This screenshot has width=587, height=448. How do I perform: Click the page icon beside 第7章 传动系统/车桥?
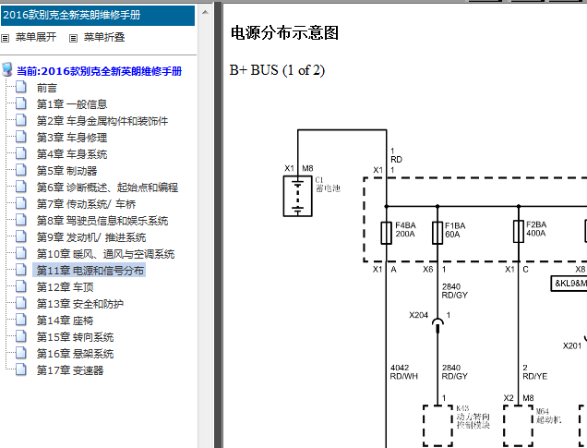coord(21,203)
